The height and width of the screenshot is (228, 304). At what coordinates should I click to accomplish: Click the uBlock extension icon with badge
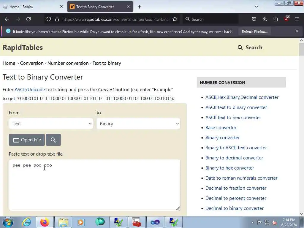point(286,19)
